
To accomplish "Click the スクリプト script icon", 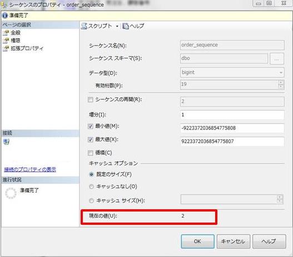I will [84, 26].
